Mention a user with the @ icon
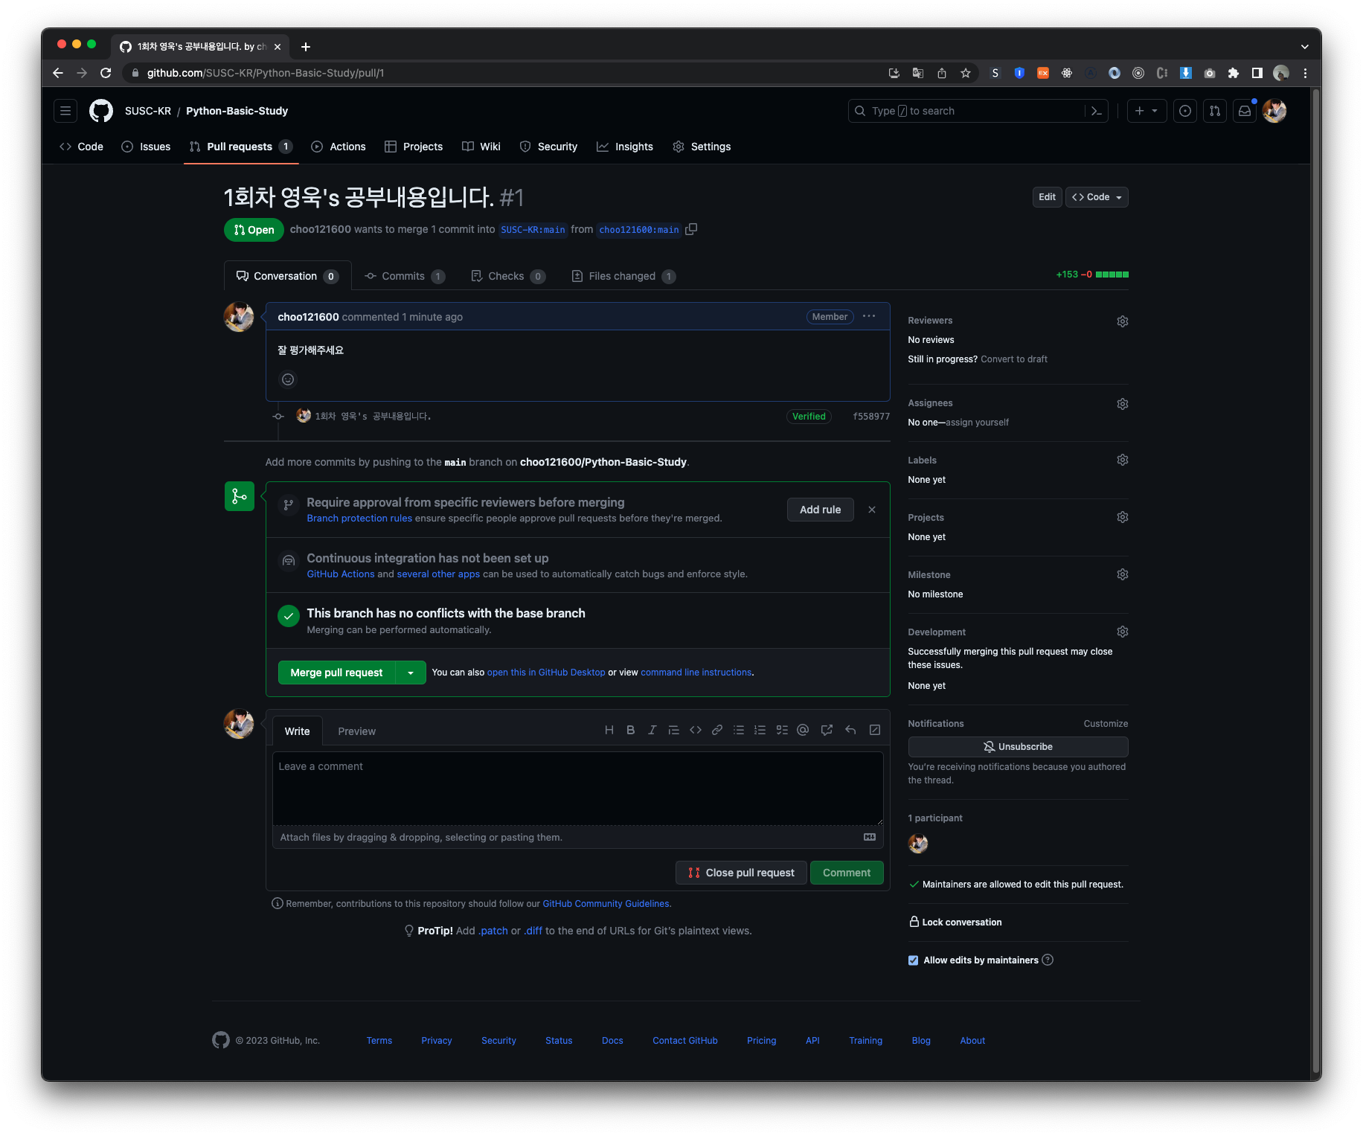 pos(803,730)
